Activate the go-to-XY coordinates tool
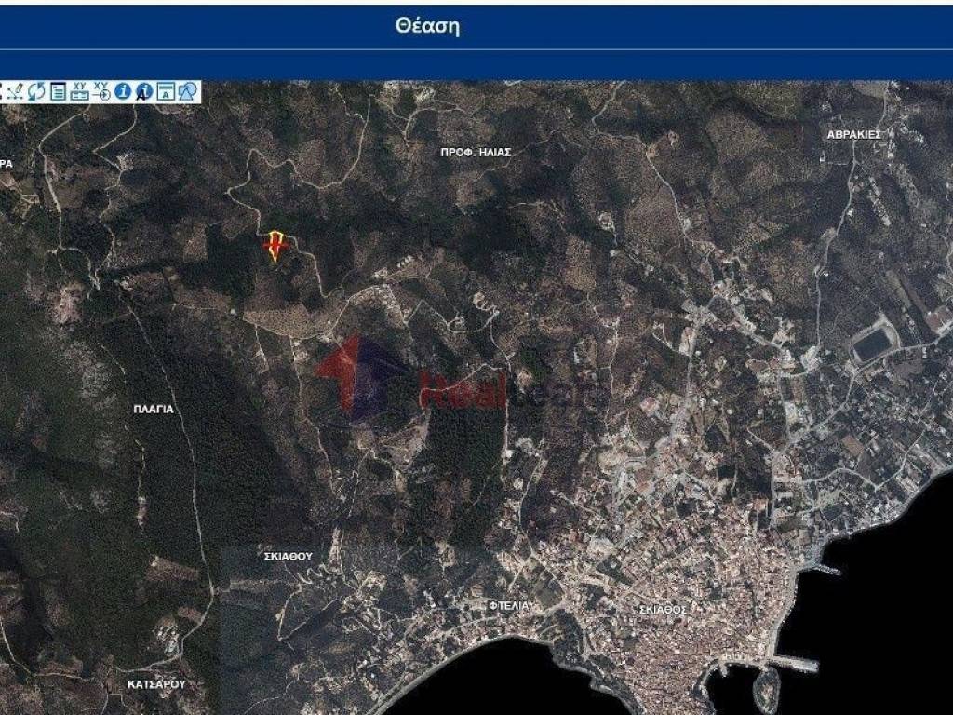The image size is (953, 715). tap(101, 90)
